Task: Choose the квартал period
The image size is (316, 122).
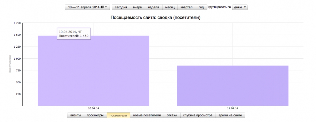Action: click(x=186, y=7)
